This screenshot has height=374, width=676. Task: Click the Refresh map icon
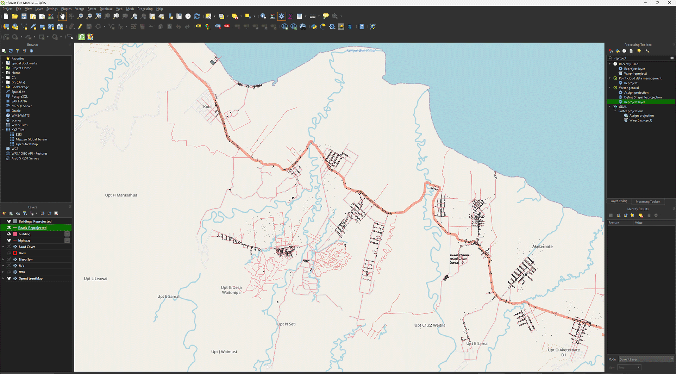197,16
